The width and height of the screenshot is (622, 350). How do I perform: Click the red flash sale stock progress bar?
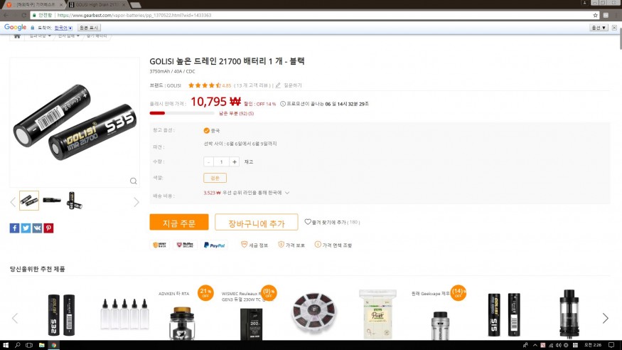click(182, 113)
